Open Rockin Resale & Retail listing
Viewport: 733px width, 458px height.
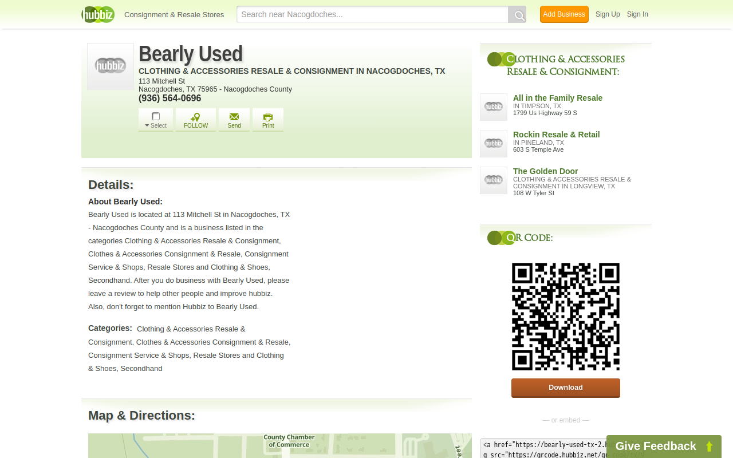(x=557, y=135)
